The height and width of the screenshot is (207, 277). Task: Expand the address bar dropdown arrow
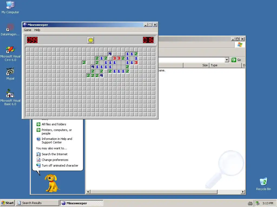coord(227,60)
